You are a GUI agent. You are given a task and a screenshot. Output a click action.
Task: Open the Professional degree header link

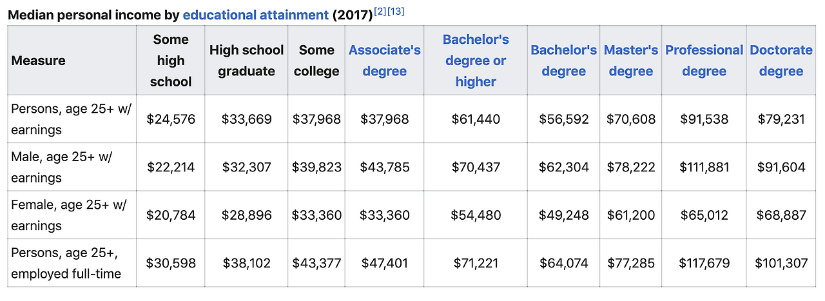click(x=704, y=61)
